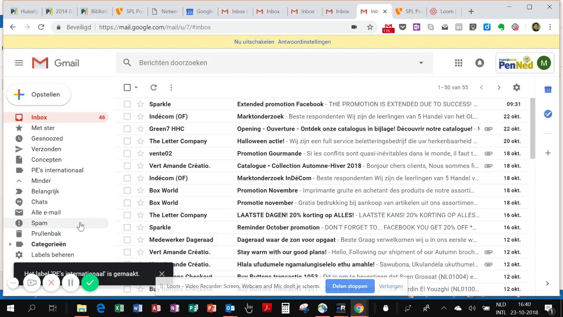The image size is (563, 317).
Task: Open the Gmail main menu hamburger icon
Action: [x=19, y=63]
